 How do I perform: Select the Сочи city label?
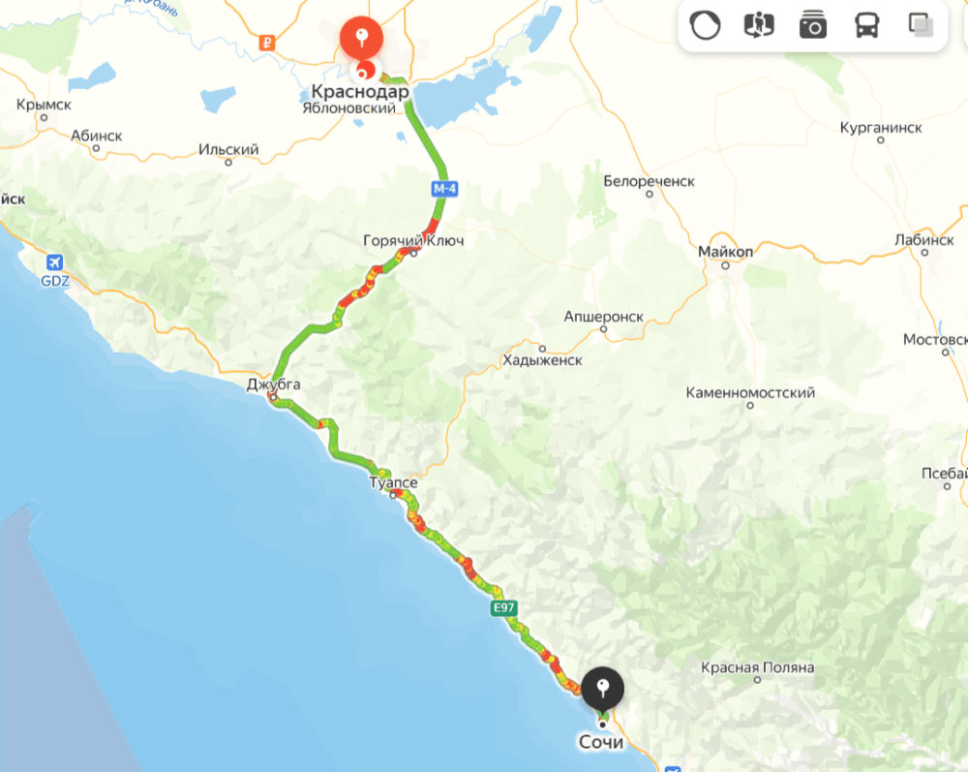(601, 742)
